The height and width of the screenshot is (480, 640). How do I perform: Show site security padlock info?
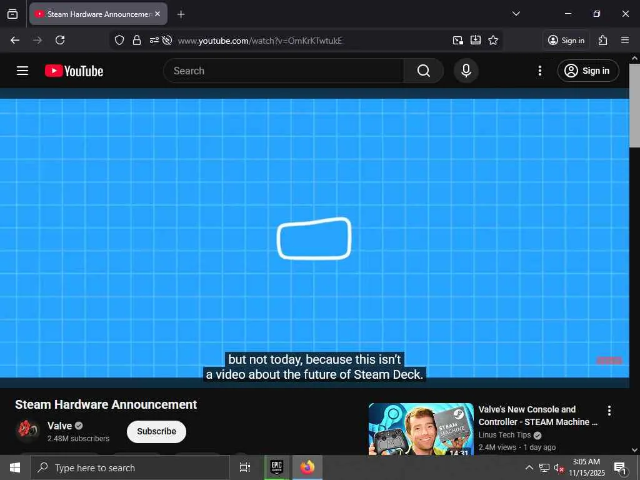coord(137,40)
